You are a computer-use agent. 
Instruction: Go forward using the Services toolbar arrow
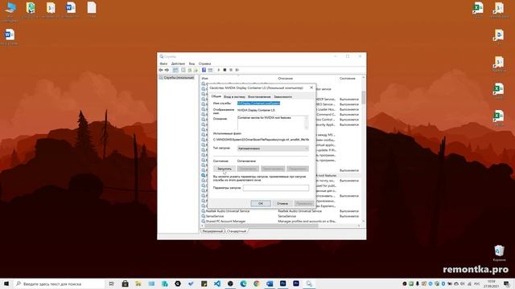167,70
